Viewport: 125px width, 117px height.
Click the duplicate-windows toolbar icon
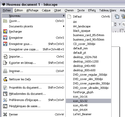tap(117, 17)
